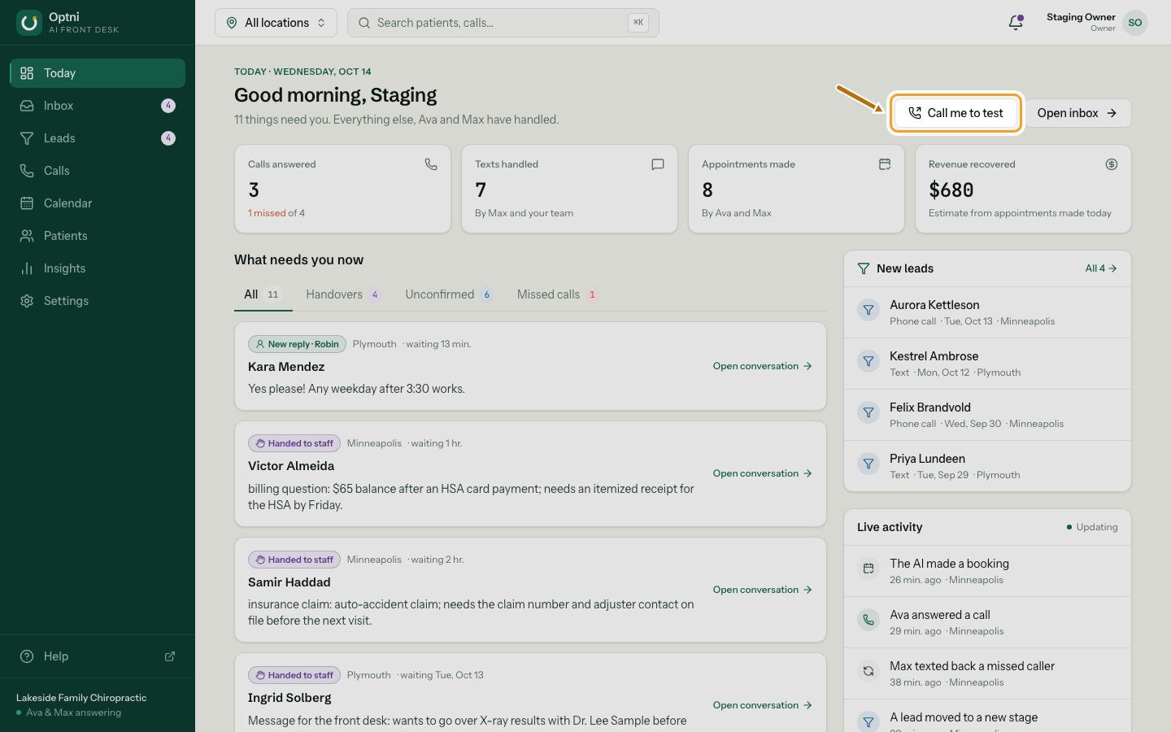Click Lakeside Family Chiropractic at sidebar bottom
Screen dimensions: 1171x732
(81, 698)
